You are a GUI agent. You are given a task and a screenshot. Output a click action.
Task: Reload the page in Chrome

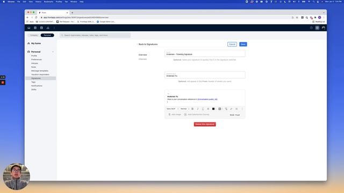pos(36,18)
